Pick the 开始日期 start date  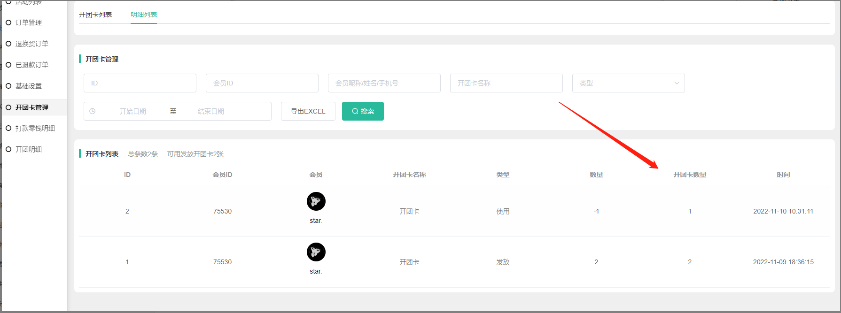pyautogui.click(x=133, y=111)
